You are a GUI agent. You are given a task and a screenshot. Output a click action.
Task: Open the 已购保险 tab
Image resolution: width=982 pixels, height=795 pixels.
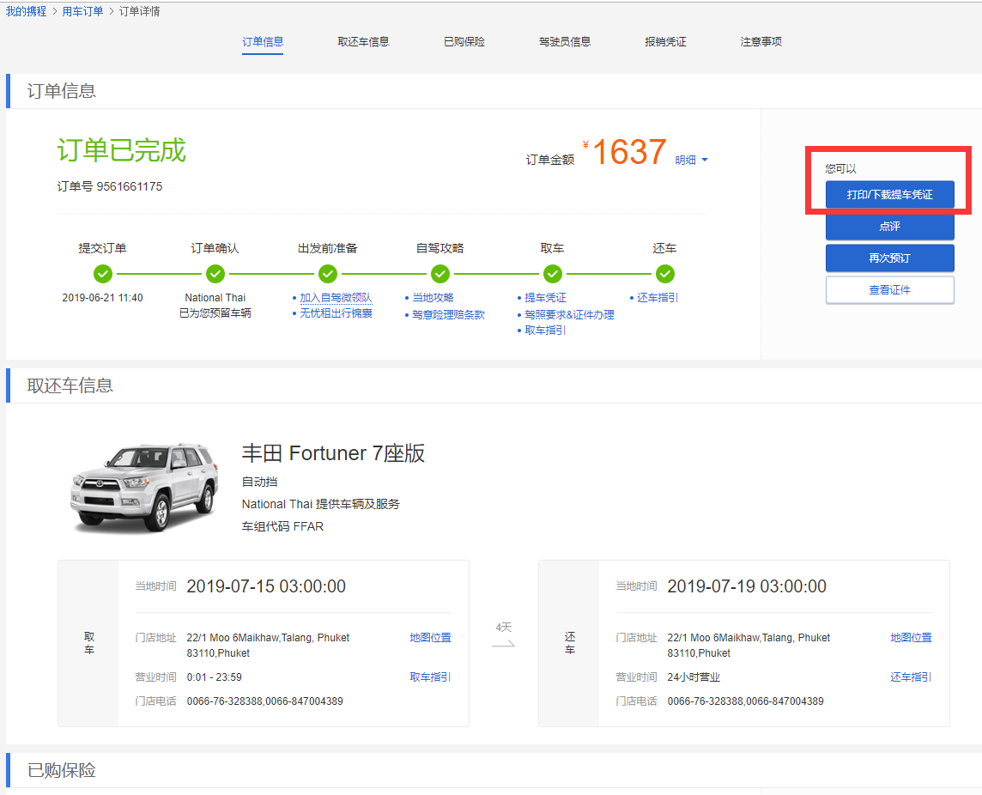coord(464,41)
